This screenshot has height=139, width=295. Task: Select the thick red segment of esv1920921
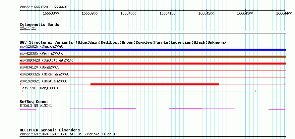tap(155, 84)
